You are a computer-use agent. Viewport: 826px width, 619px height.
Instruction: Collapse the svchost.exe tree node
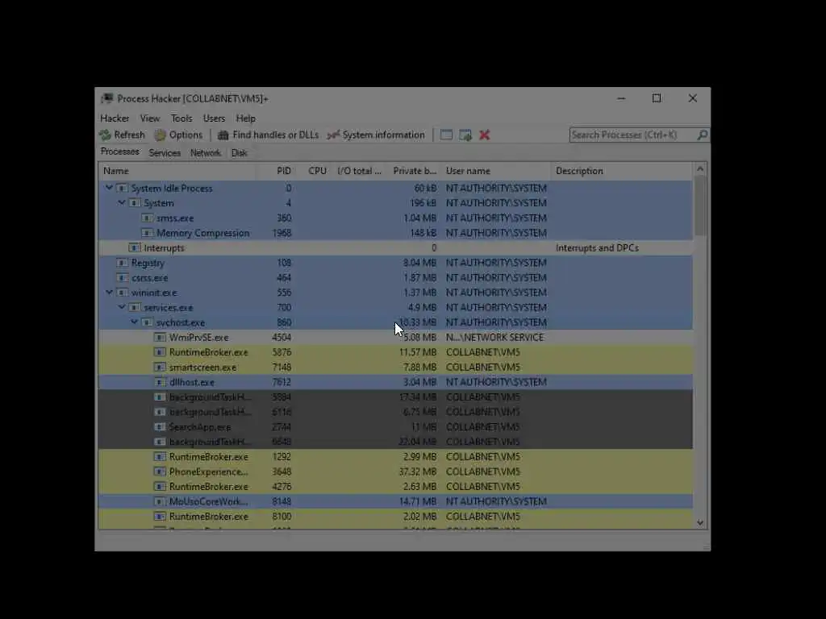135,322
